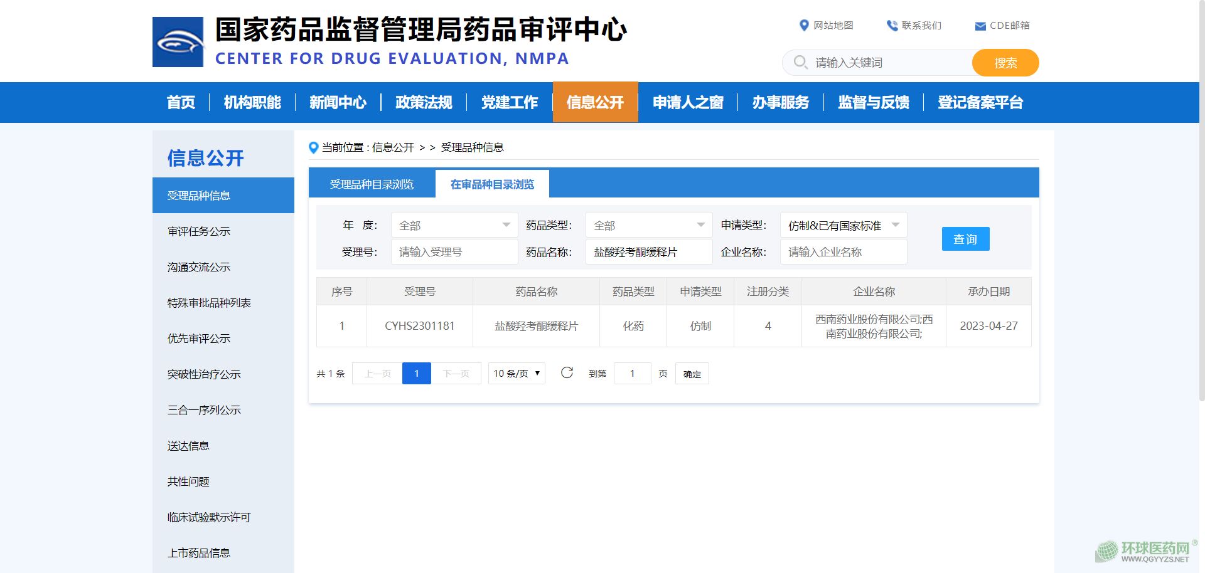Open the 申请类型 application type dropdown
Image resolution: width=1205 pixels, height=573 pixels.
pyautogui.click(x=843, y=225)
